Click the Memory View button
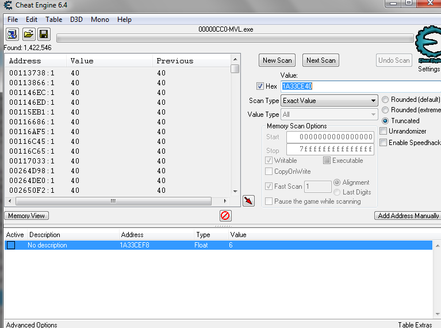 (x=26, y=216)
